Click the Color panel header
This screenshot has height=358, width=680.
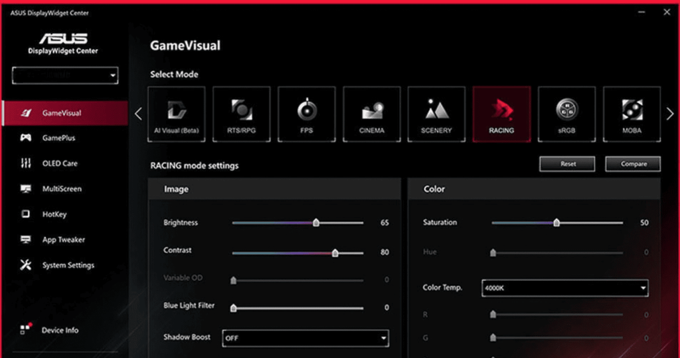pyautogui.click(x=535, y=189)
